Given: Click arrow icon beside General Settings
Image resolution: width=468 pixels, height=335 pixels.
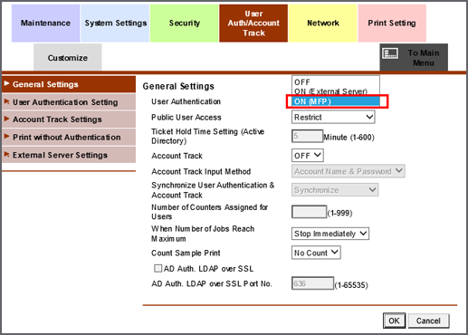Looking at the screenshot, I should pyautogui.click(x=6, y=83).
